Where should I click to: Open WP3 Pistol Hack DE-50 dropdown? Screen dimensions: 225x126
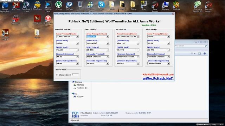[168, 43]
